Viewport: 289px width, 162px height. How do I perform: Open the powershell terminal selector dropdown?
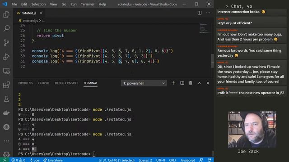coord(144,83)
